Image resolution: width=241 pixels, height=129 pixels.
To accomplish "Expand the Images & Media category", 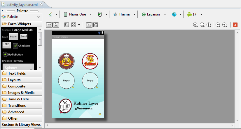I will 22,93.
